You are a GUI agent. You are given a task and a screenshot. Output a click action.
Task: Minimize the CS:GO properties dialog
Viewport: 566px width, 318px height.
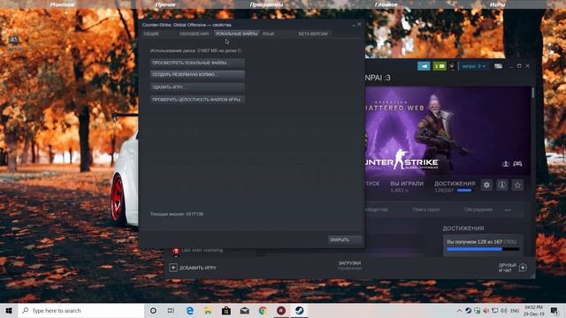pyautogui.click(x=353, y=25)
